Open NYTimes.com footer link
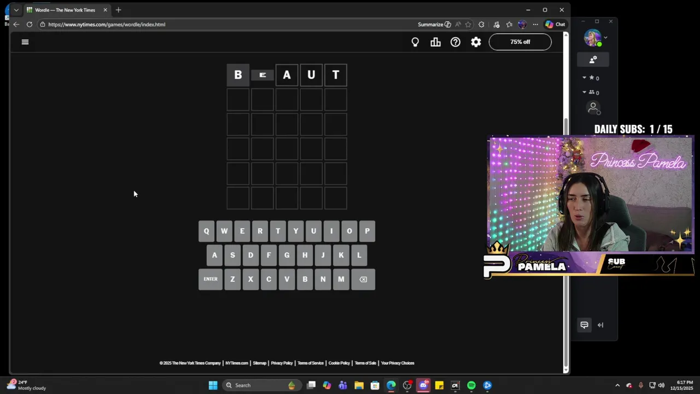This screenshot has width=700, height=394. pyautogui.click(x=237, y=363)
